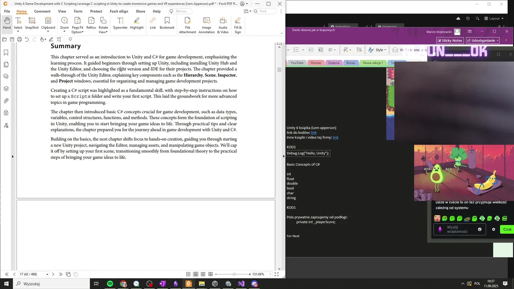Viewport: 514px width, 289px height.
Task: Open the Zadania section tab in OneNote
Action: click(334, 63)
